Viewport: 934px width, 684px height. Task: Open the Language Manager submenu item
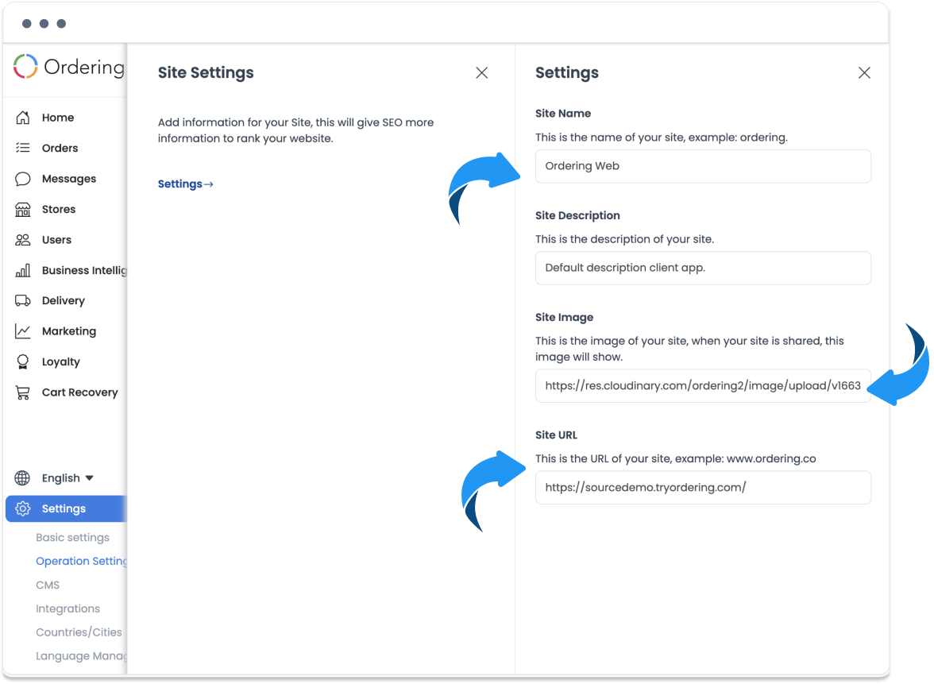point(82,656)
